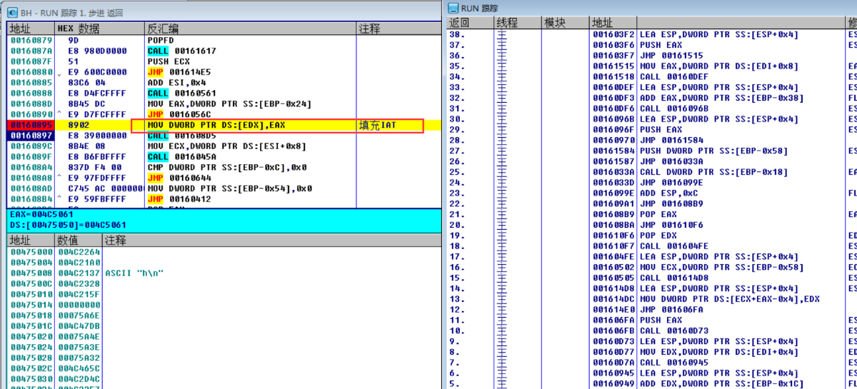The image size is (857, 389).
Task: Click the ASCII "h\n" dump comment
Action: tap(135, 273)
